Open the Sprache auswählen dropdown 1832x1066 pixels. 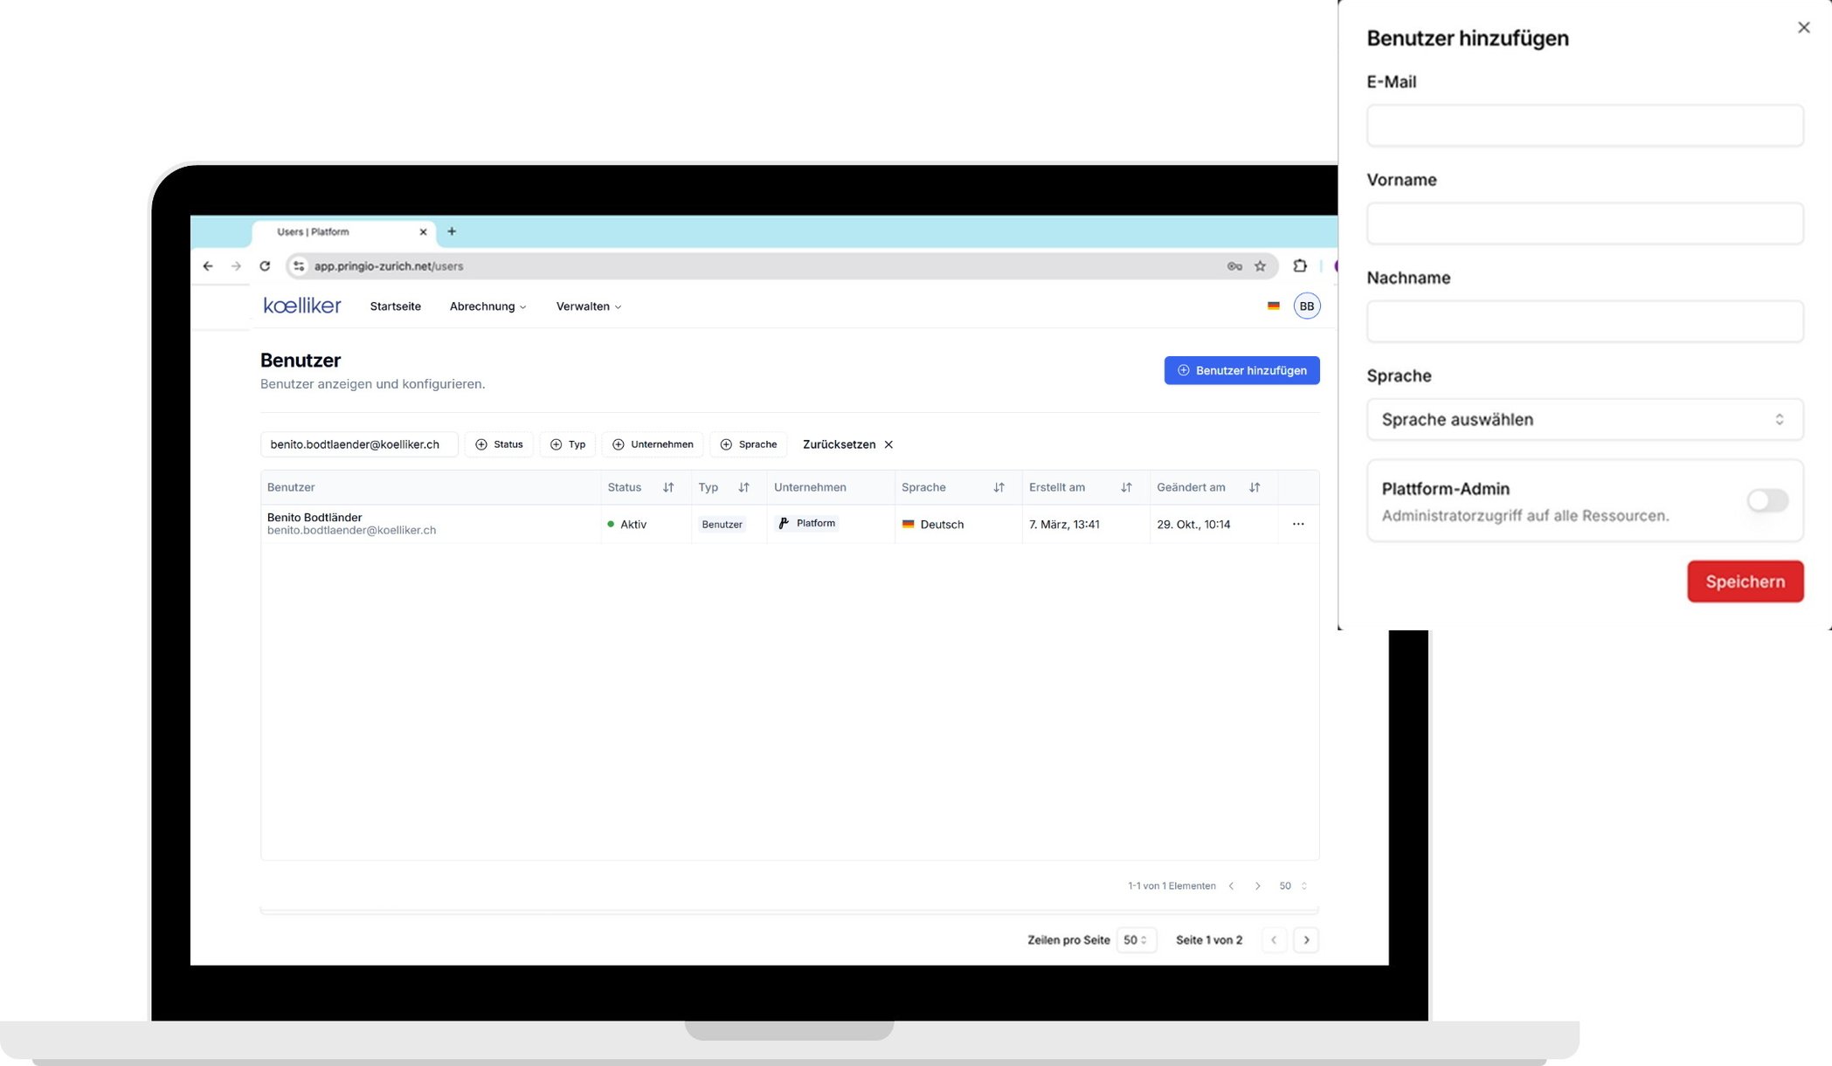[1584, 419]
